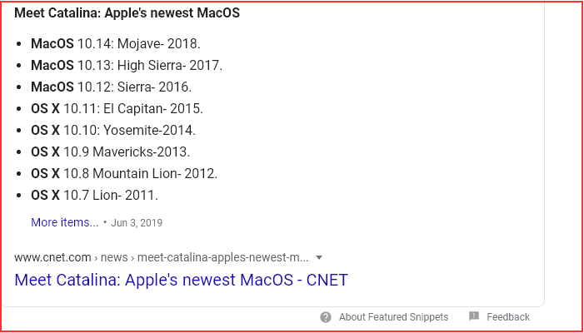The image size is (584, 333).
Task: Select the "OS X 10.10: Yosemite-2014" entry
Action: point(112,130)
